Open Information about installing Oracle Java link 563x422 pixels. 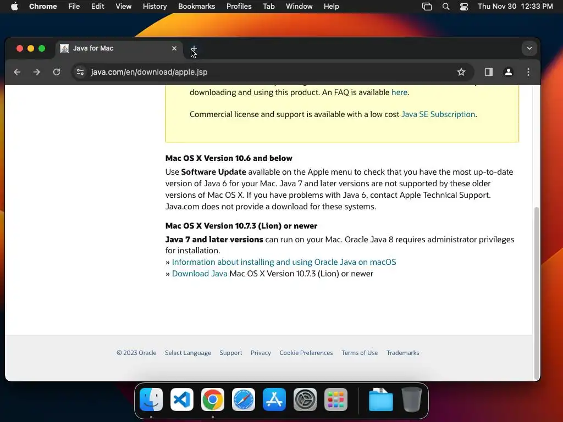coord(284,262)
